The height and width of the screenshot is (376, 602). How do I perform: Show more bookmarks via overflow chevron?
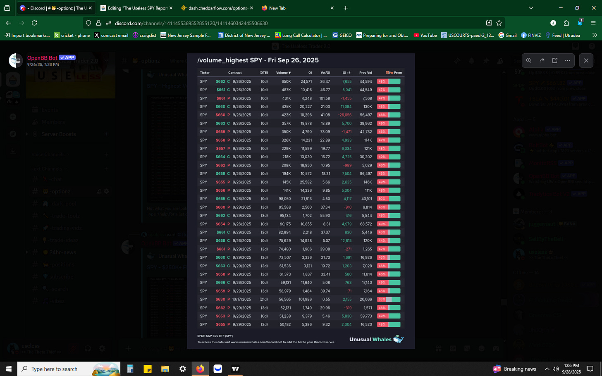(x=595, y=35)
